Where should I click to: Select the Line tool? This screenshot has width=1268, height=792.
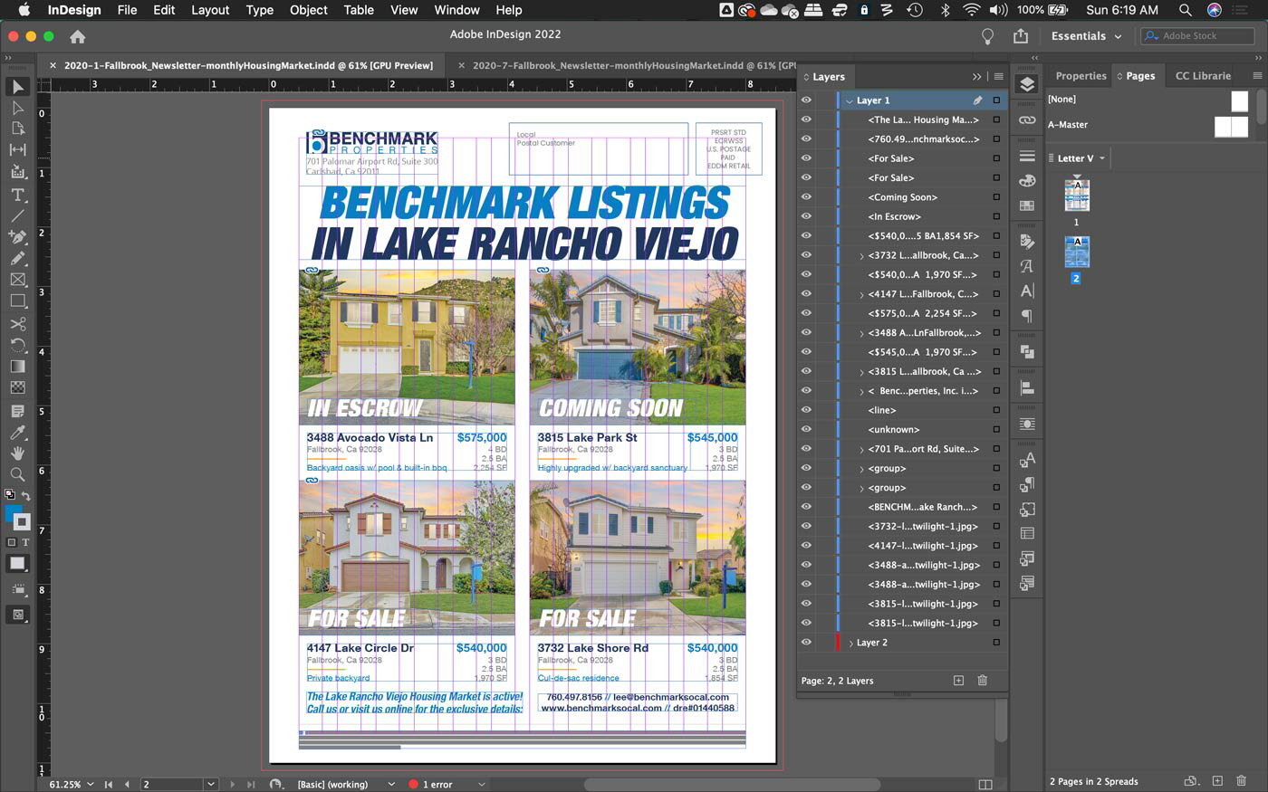(17, 215)
